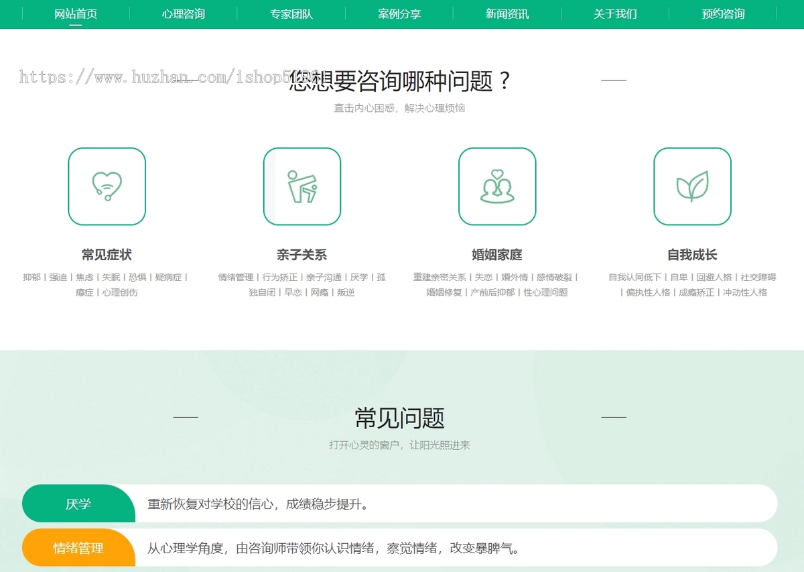Click the parent-child icon for 亲子关系
This screenshot has width=804, height=572.
(302, 186)
